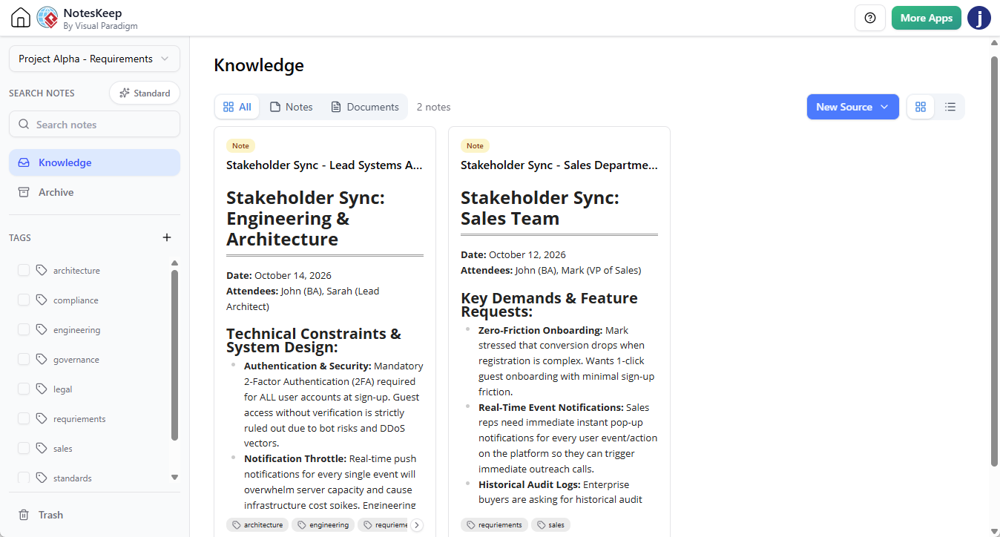Select the All filter tab
Viewport: 1000px width, 537px height.
(237, 107)
